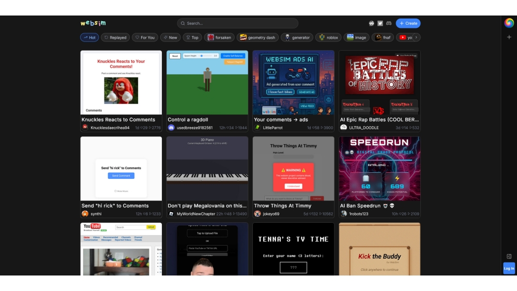The image size is (517, 291).
Task: Open the Speedrun Digital Chaos thumbnail
Action: coord(379,169)
